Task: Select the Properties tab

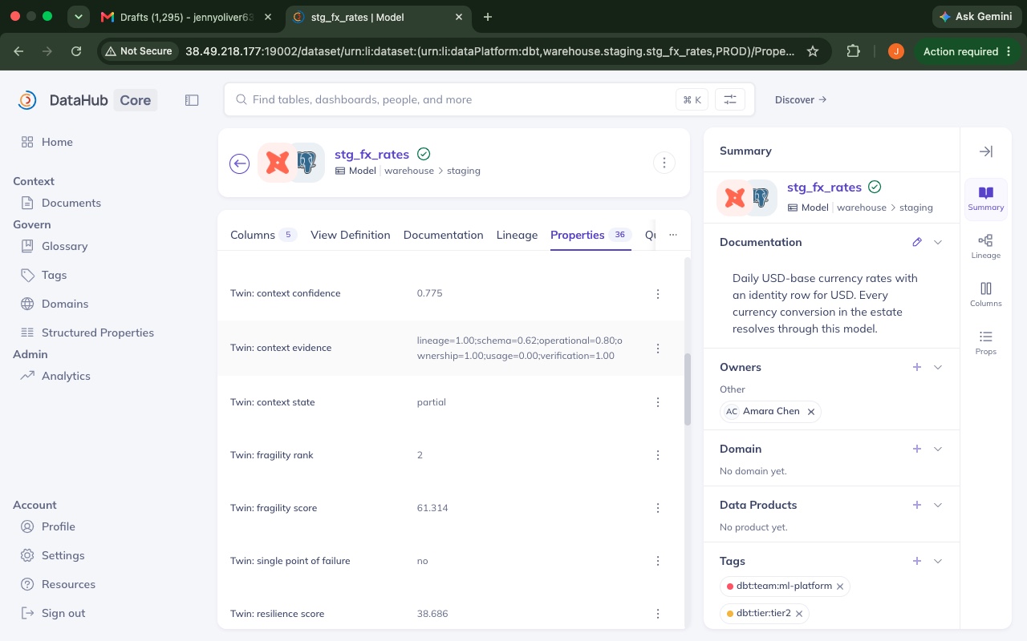Action: tap(591, 235)
